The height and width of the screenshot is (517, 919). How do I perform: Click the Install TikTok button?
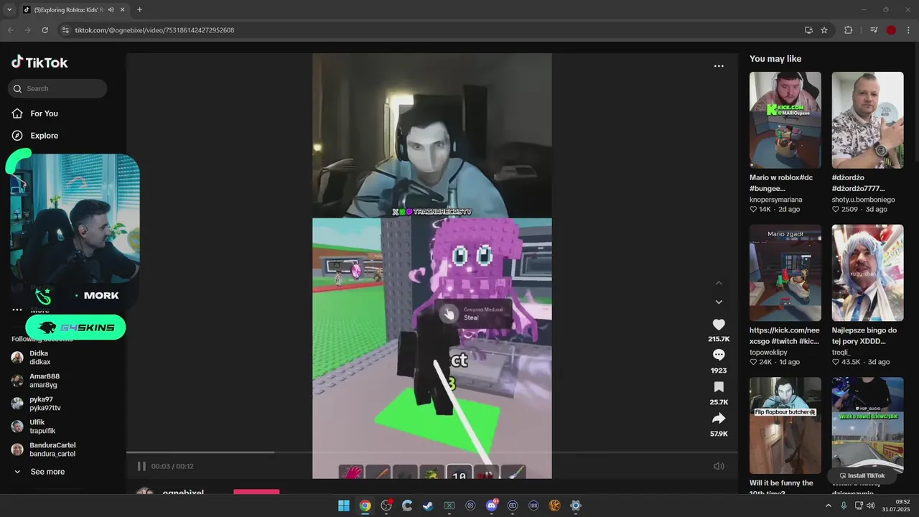pos(862,475)
